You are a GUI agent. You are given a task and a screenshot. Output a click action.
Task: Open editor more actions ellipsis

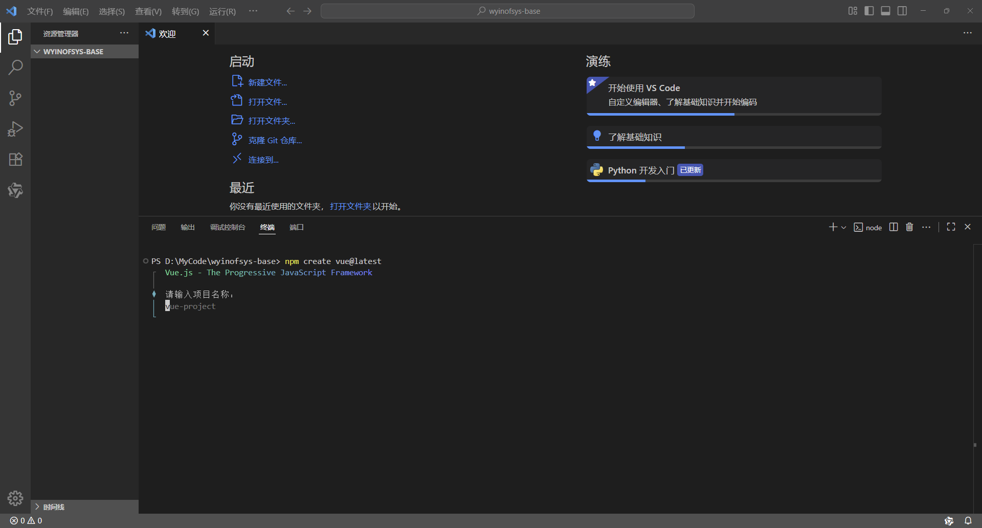click(968, 33)
